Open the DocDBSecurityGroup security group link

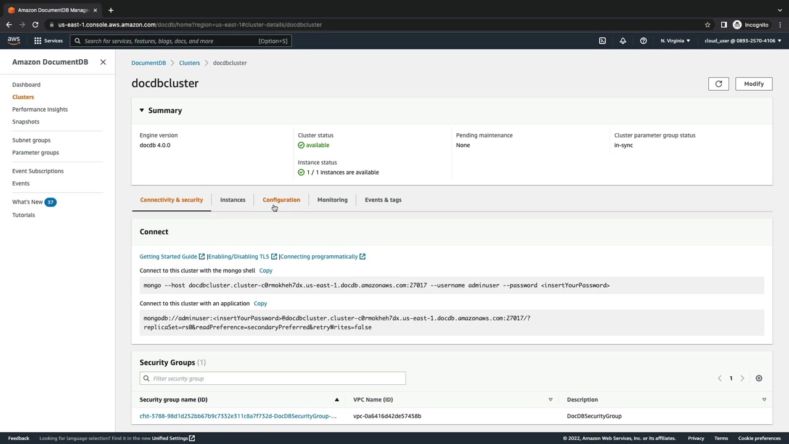coord(238,416)
